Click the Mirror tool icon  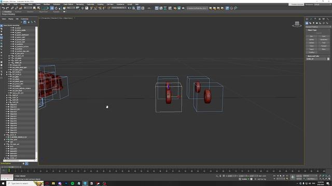pyautogui.click(x=129, y=8)
